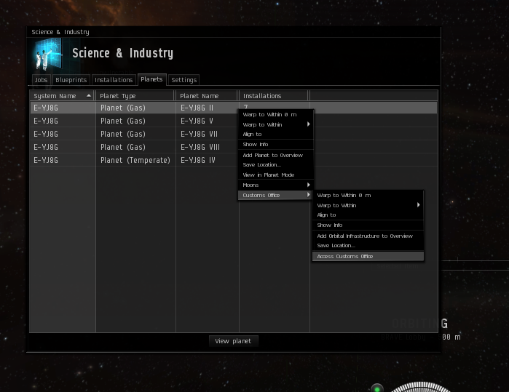Choose Add Planet to Overview
Screen dimensions: 509x392
(275, 156)
